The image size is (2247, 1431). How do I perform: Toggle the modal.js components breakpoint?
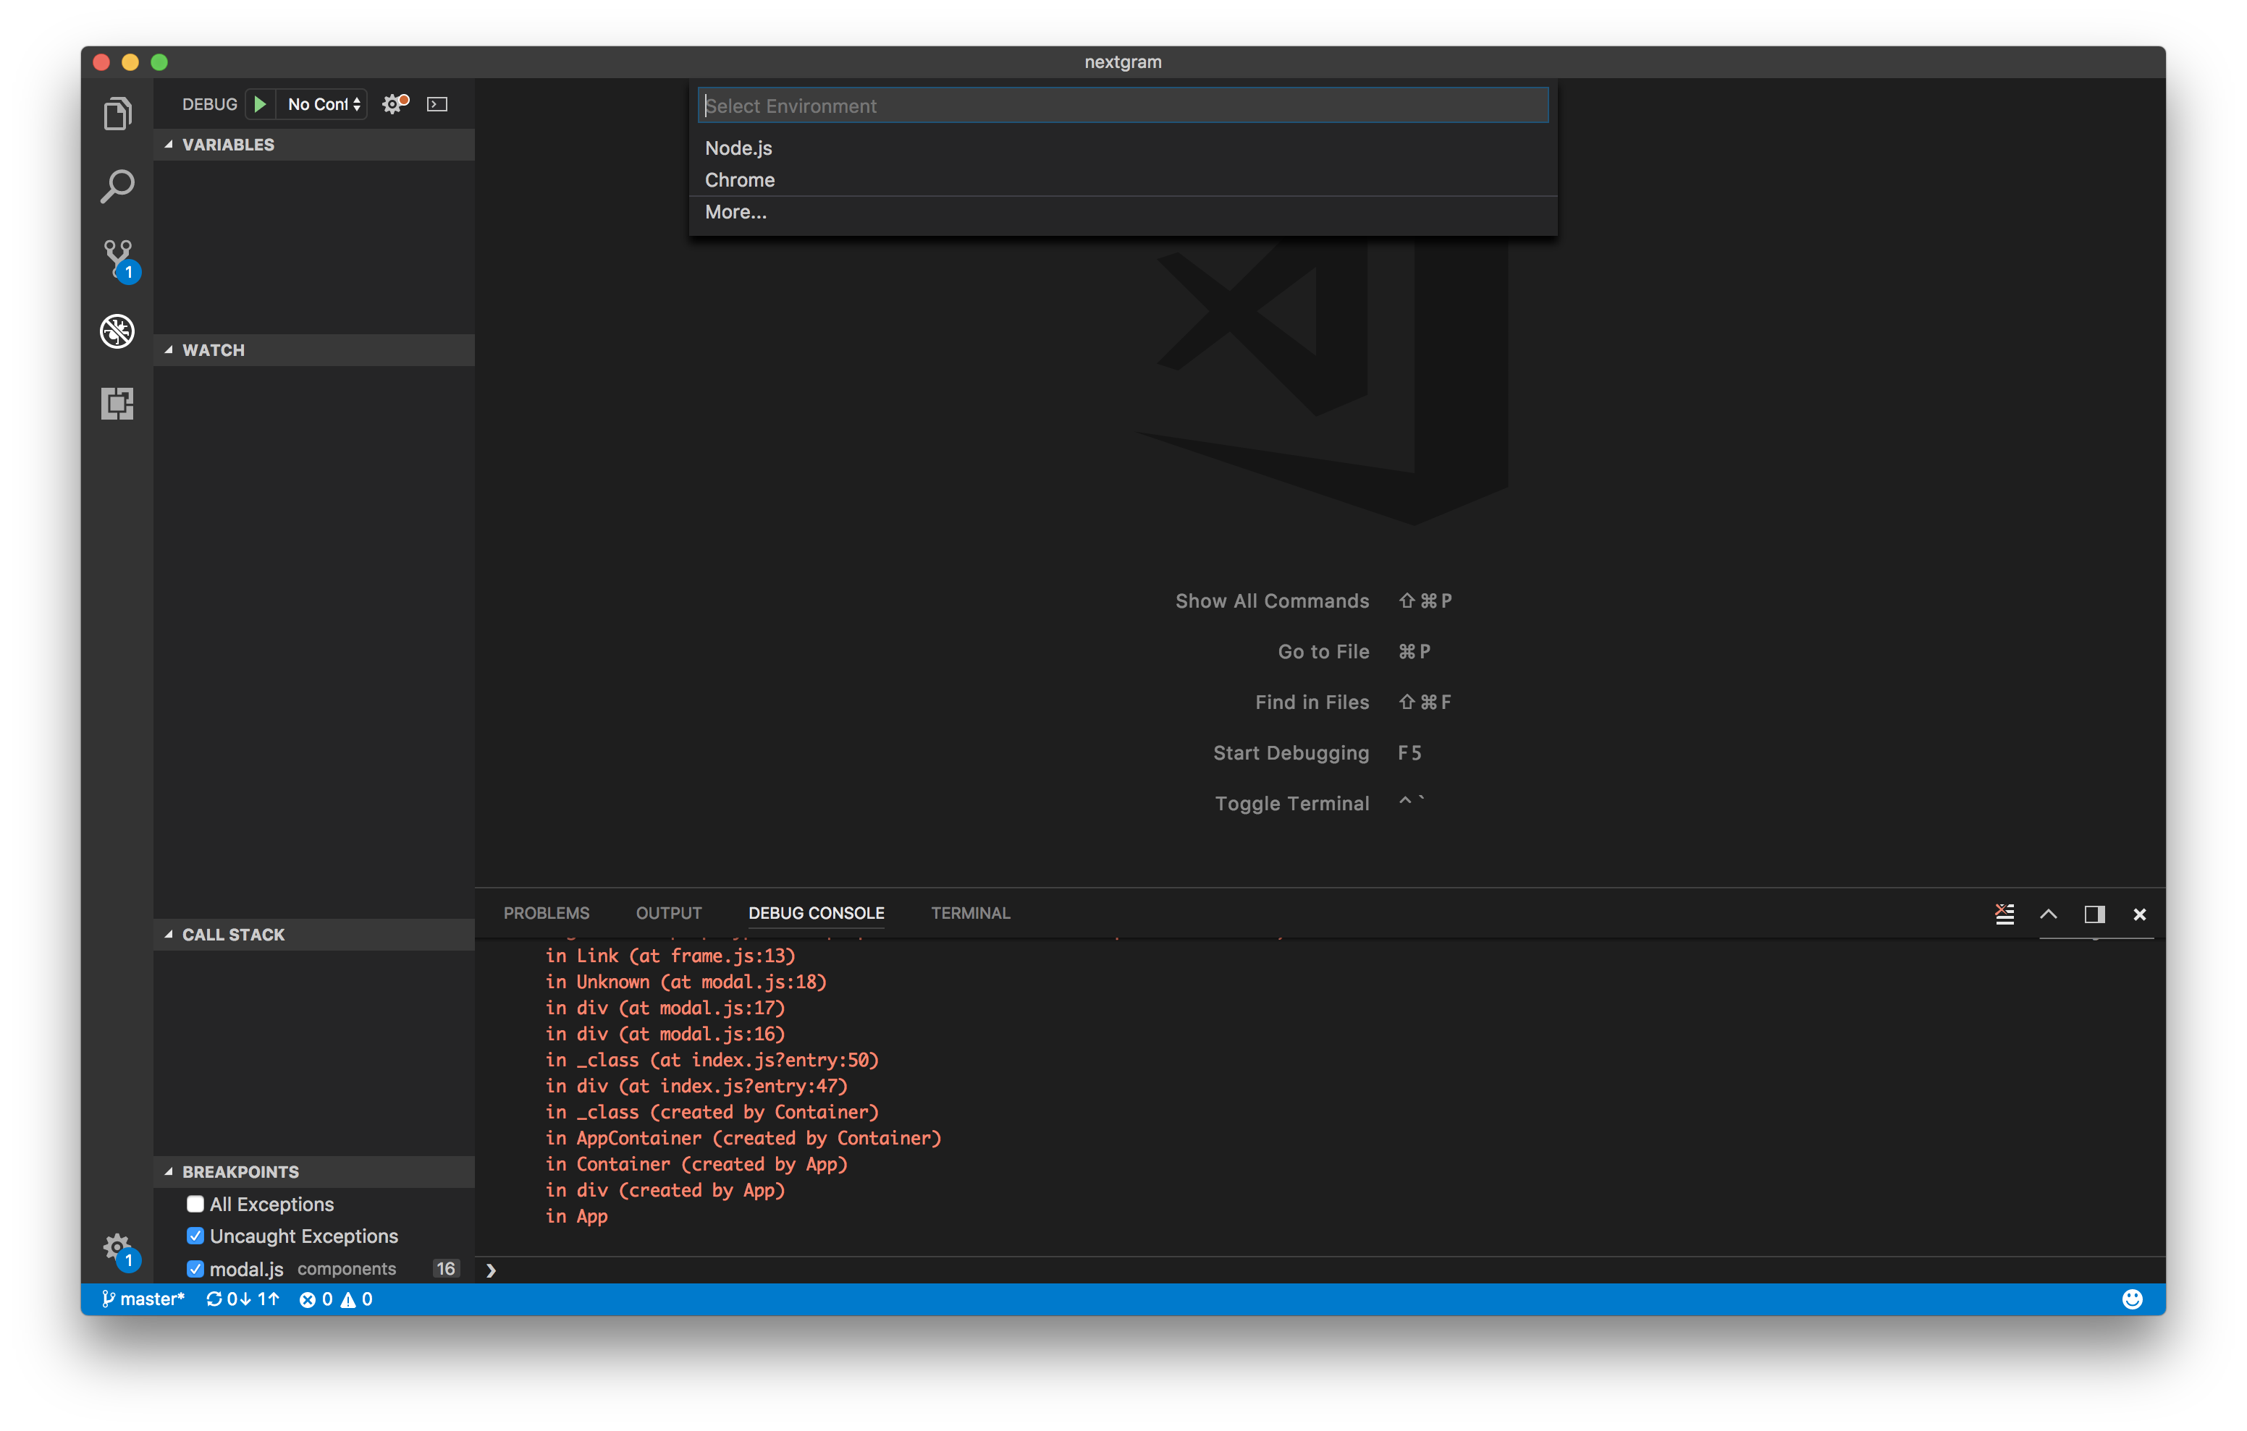[x=193, y=1267]
